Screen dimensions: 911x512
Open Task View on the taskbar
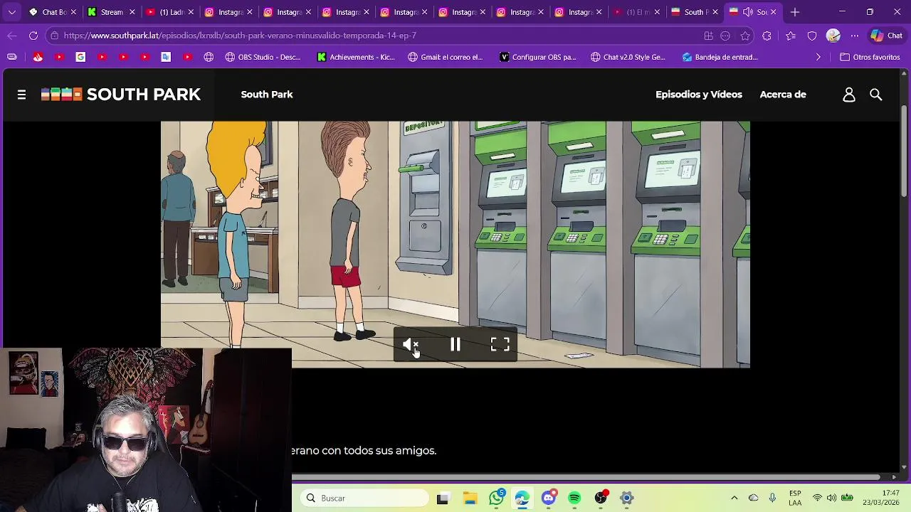tap(443, 498)
